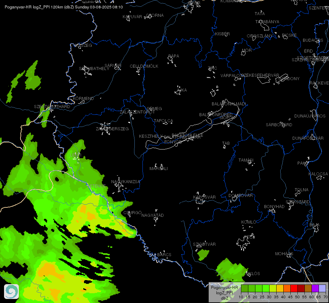Click the yellow 35-40 dBZ legend swatch
Viewport: 329px width, 303px height.
(x=280, y=289)
